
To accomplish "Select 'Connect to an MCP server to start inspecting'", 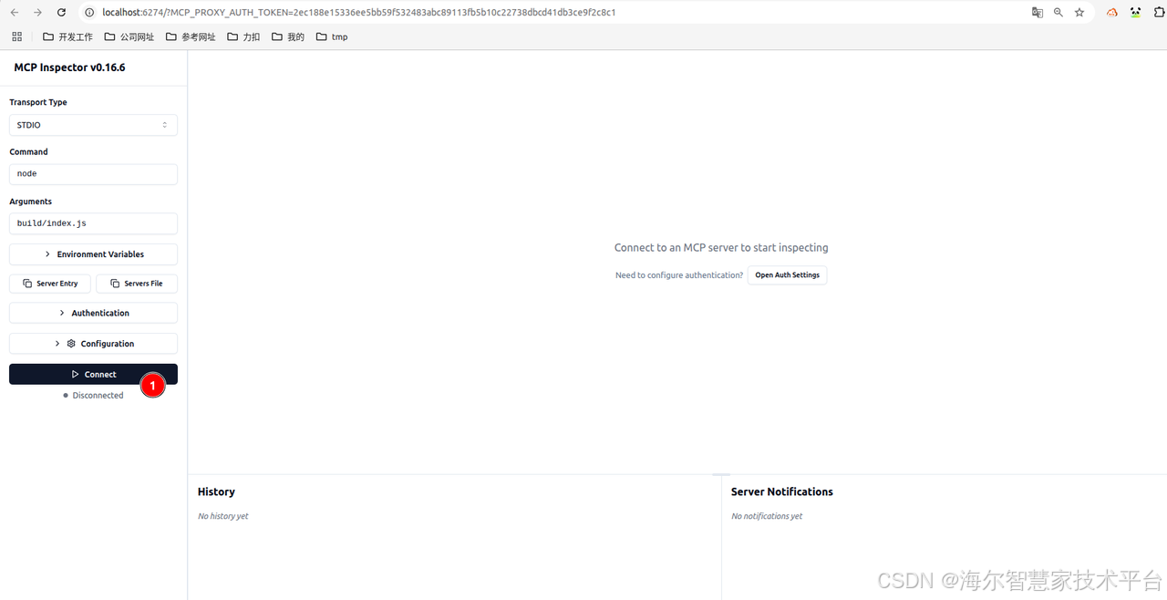I will click(721, 247).
